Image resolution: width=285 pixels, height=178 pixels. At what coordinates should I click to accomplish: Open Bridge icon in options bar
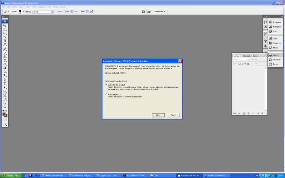(x=149, y=12)
